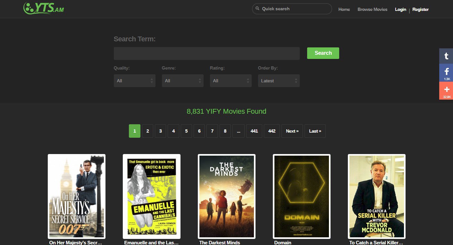This screenshot has width=453, height=245.
Task: Click 'The Darkest Minds' title text
Action: pyautogui.click(x=220, y=242)
